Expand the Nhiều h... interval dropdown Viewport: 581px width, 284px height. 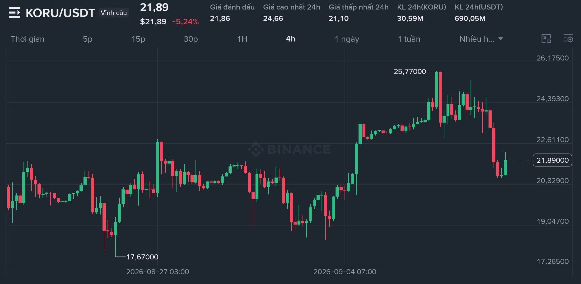click(x=481, y=39)
